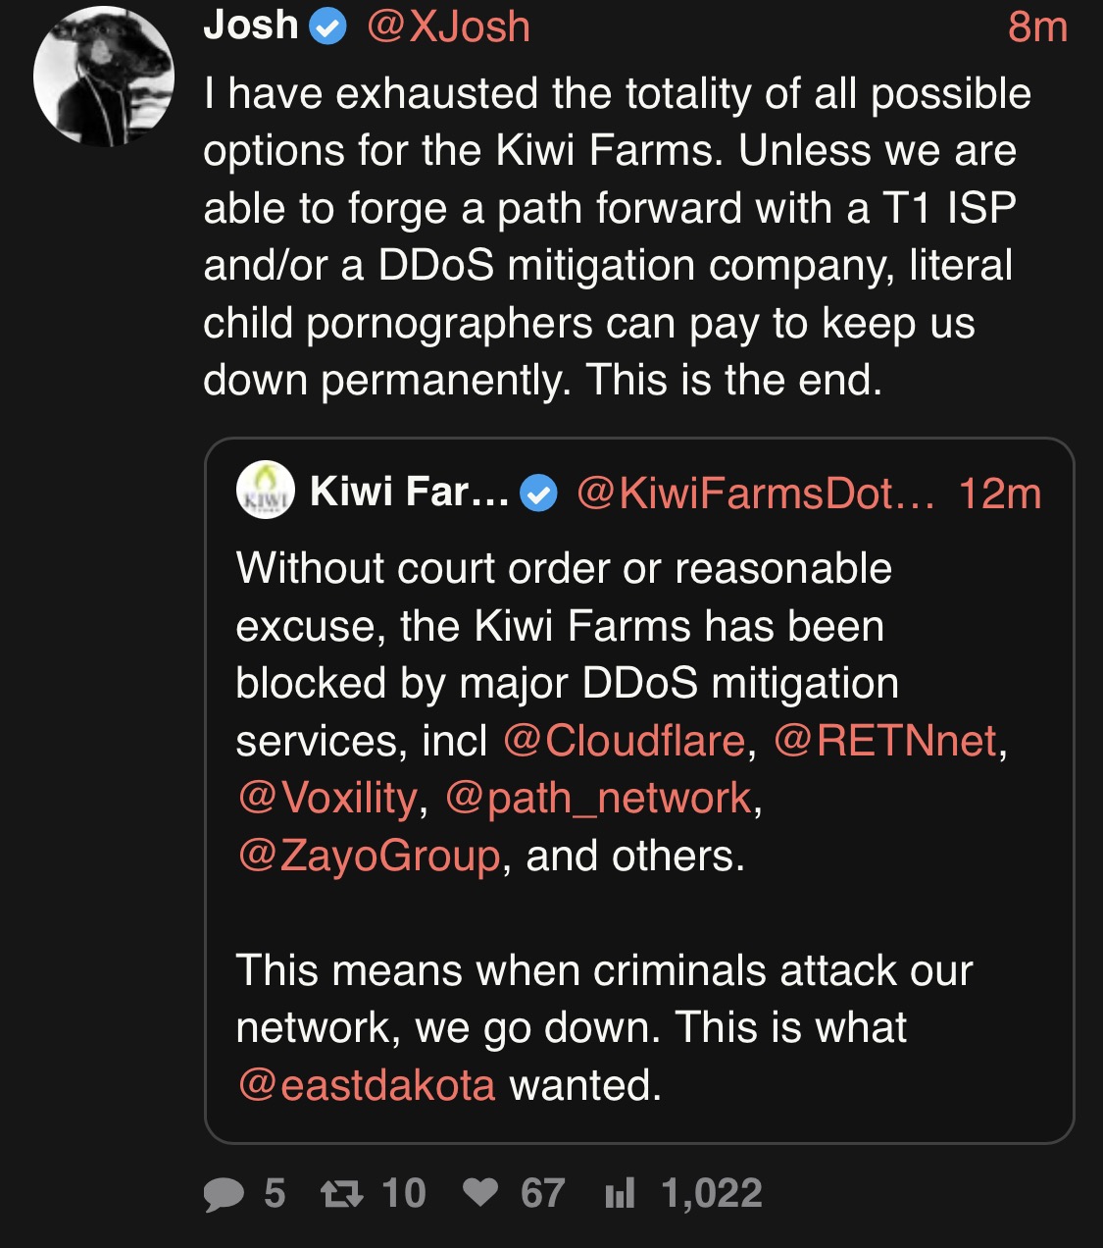Screen dimensions: 1103x1248
Task: Like the tweet with heart icon
Action: tap(480, 1193)
